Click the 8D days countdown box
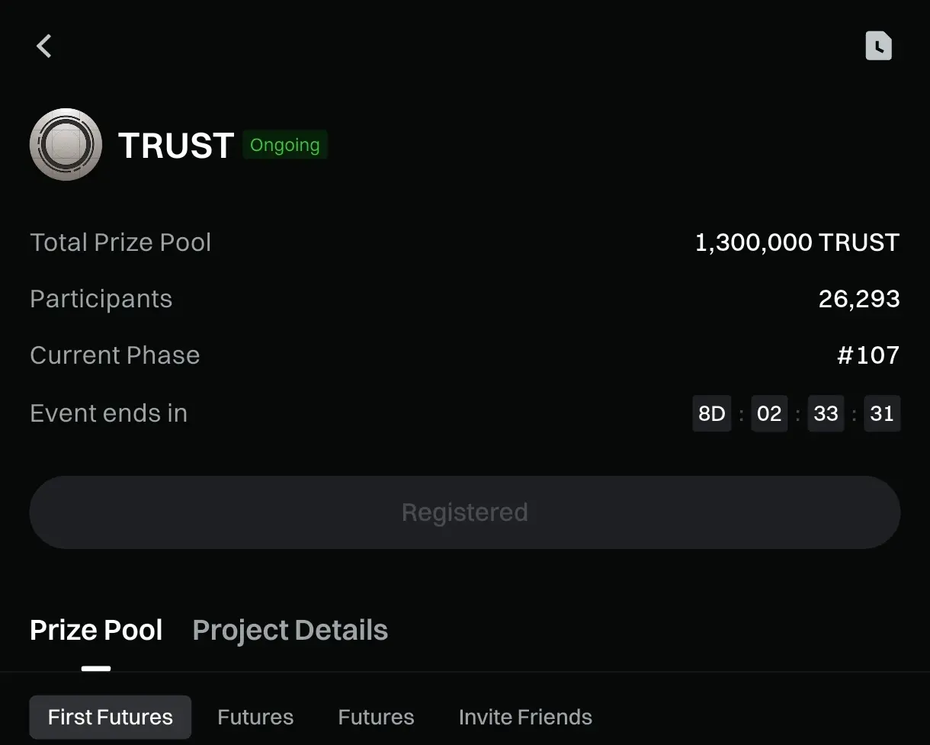The width and height of the screenshot is (930, 745). (x=711, y=413)
